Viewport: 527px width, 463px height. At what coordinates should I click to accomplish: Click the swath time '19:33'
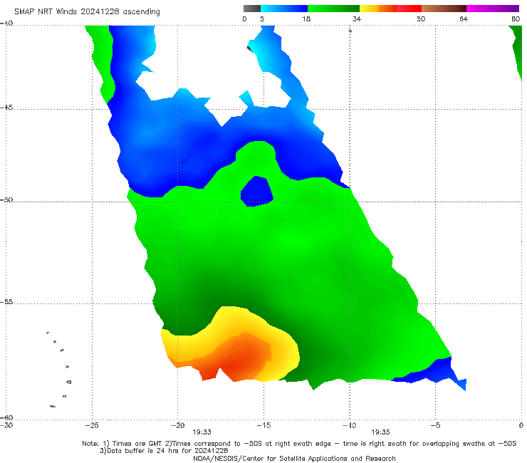[x=202, y=432]
